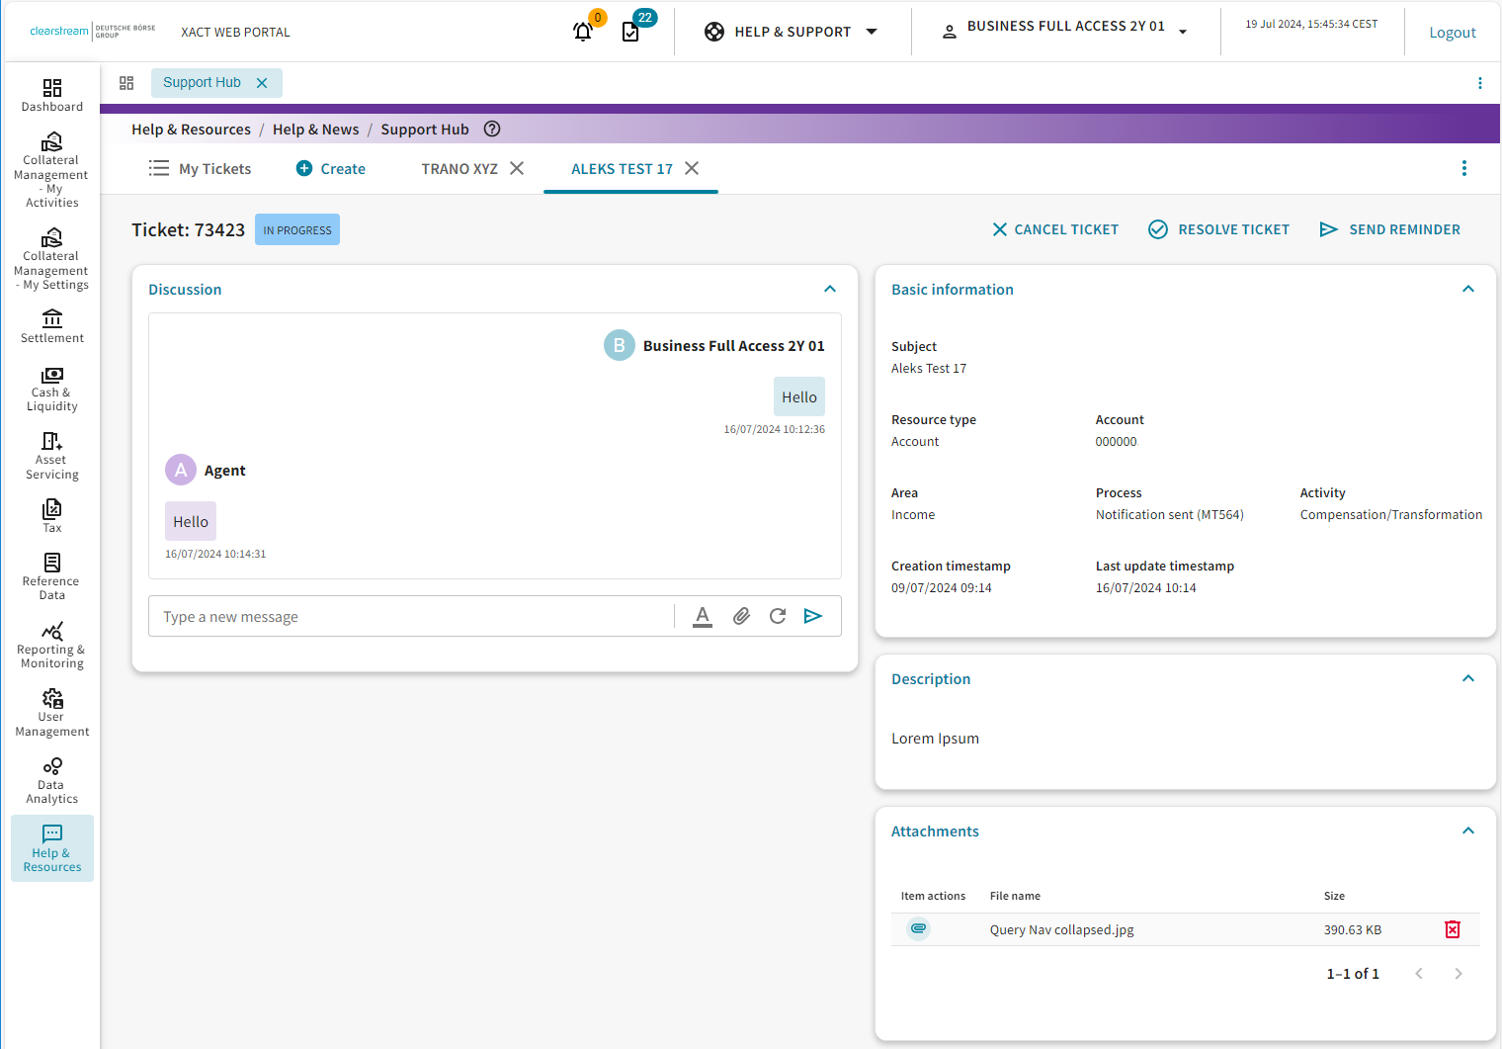Select the Settlement sidebar icon
Image resolution: width=1502 pixels, height=1049 pixels.
click(x=51, y=323)
